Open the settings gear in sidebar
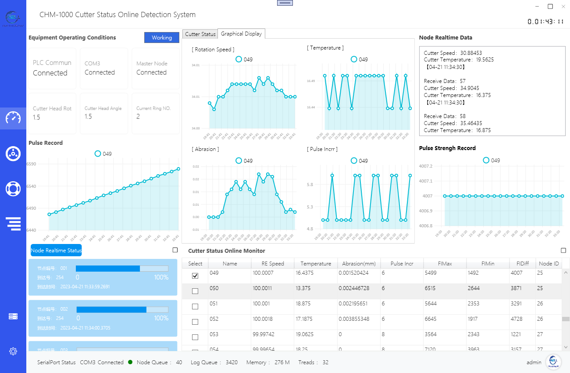The width and height of the screenshot is (570, 373). (13, 351)
